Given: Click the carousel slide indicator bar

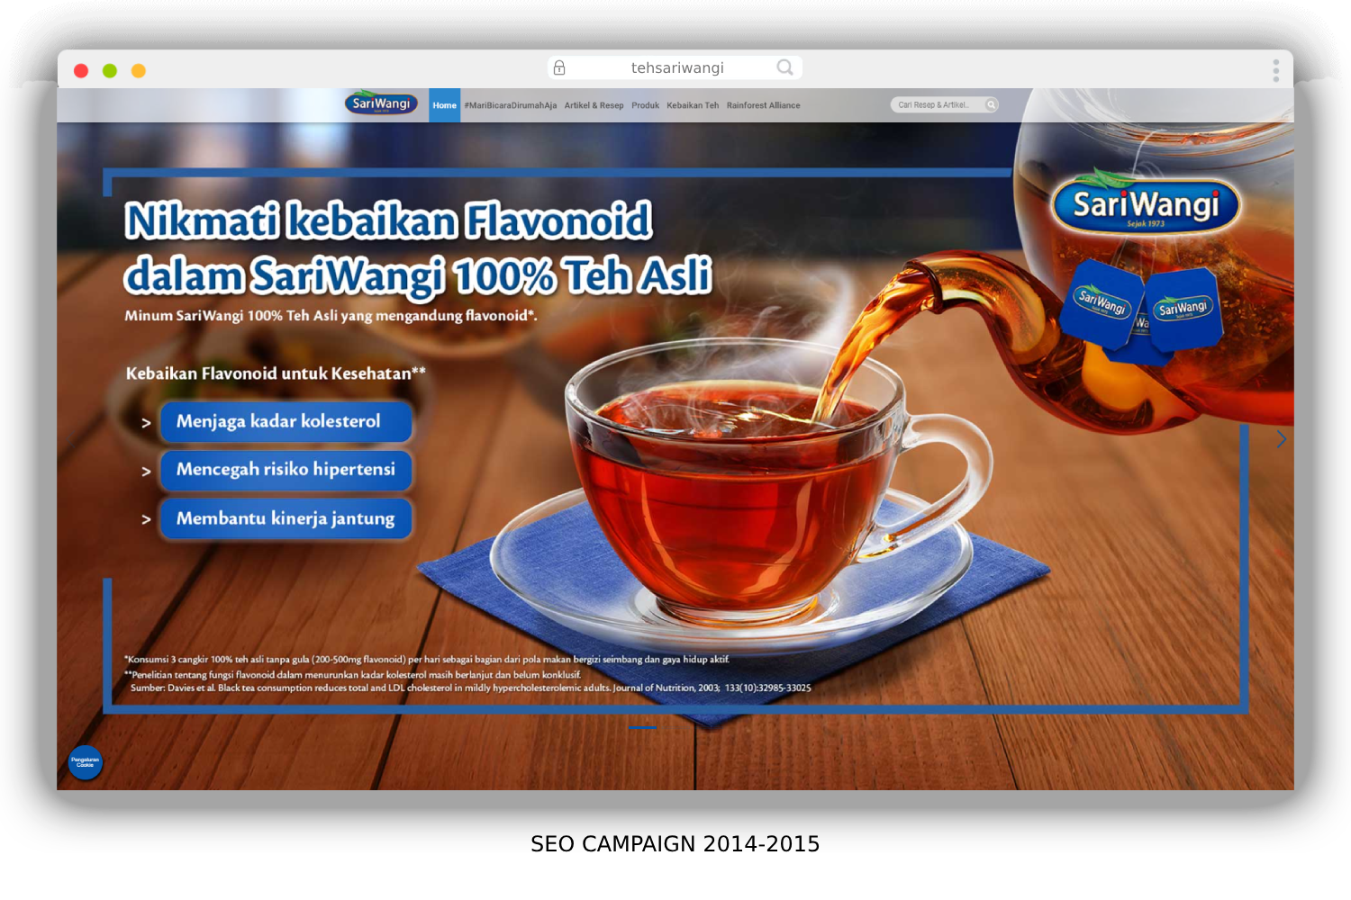Looking at the screenshot, I should click(x=642, y=727).
